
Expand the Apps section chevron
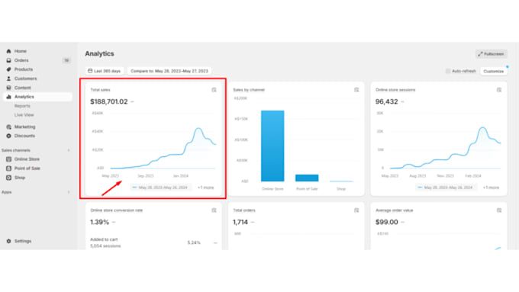(x=69, y=192)
